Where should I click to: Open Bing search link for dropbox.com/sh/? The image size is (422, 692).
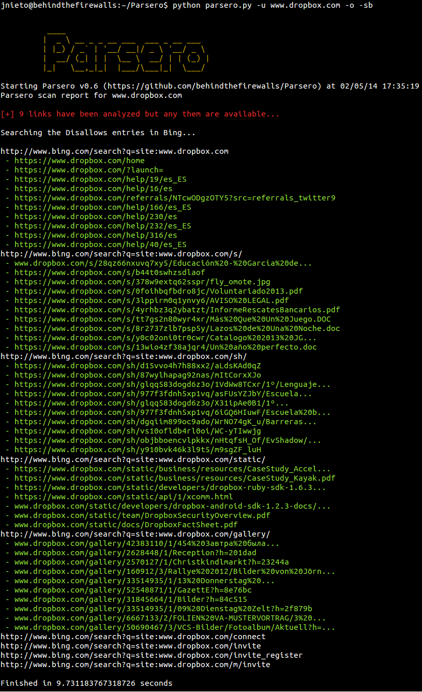click(x=124, y=356)
